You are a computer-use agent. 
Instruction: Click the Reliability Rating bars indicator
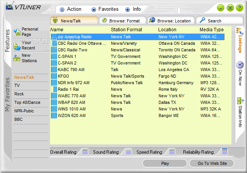(x=225, y=151)
